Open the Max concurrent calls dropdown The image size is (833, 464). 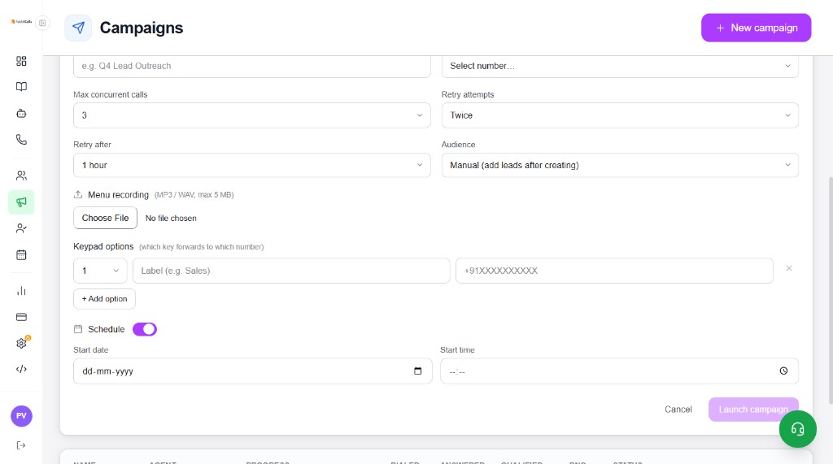coord(252,115)
